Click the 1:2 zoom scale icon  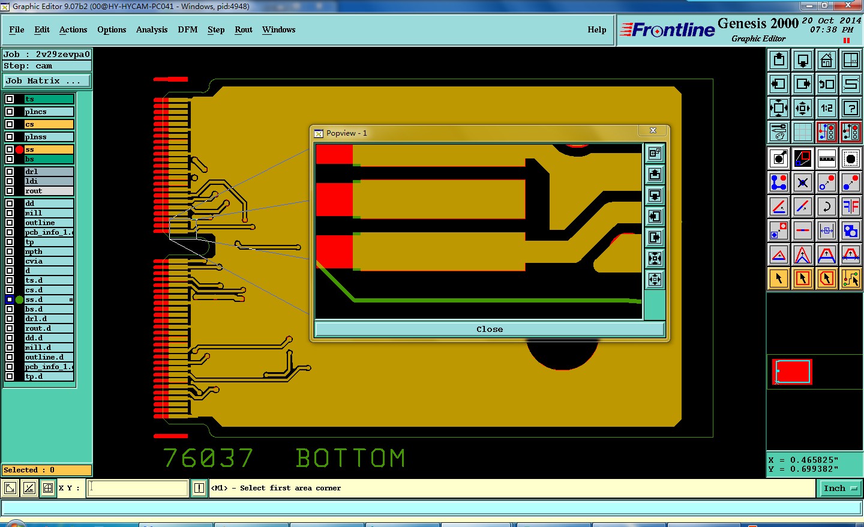coord(827,108)
